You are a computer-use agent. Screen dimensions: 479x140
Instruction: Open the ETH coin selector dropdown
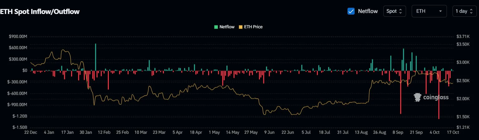coord(429,11)
